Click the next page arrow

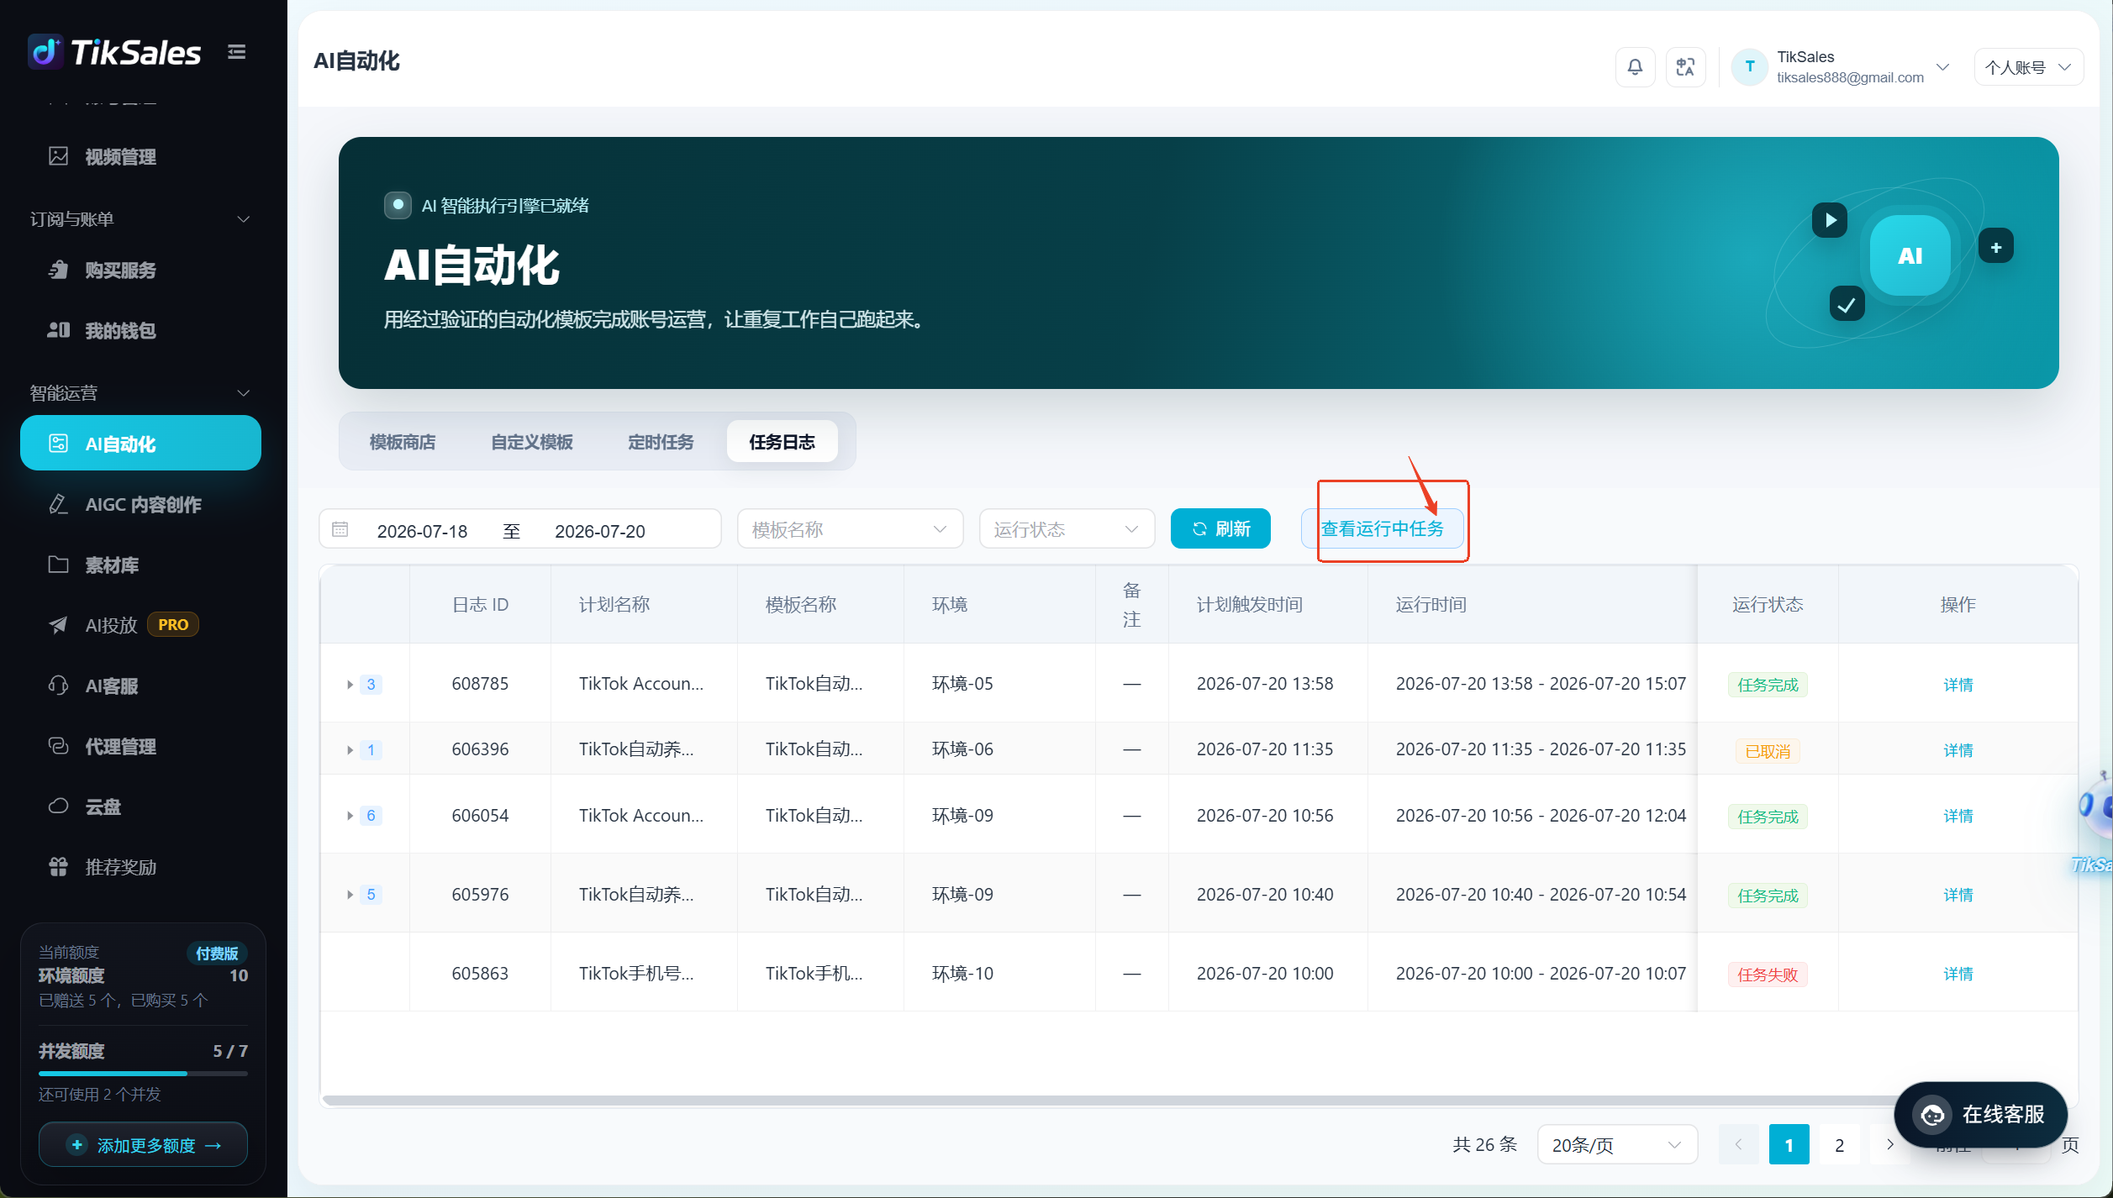click(1889, 1145)
